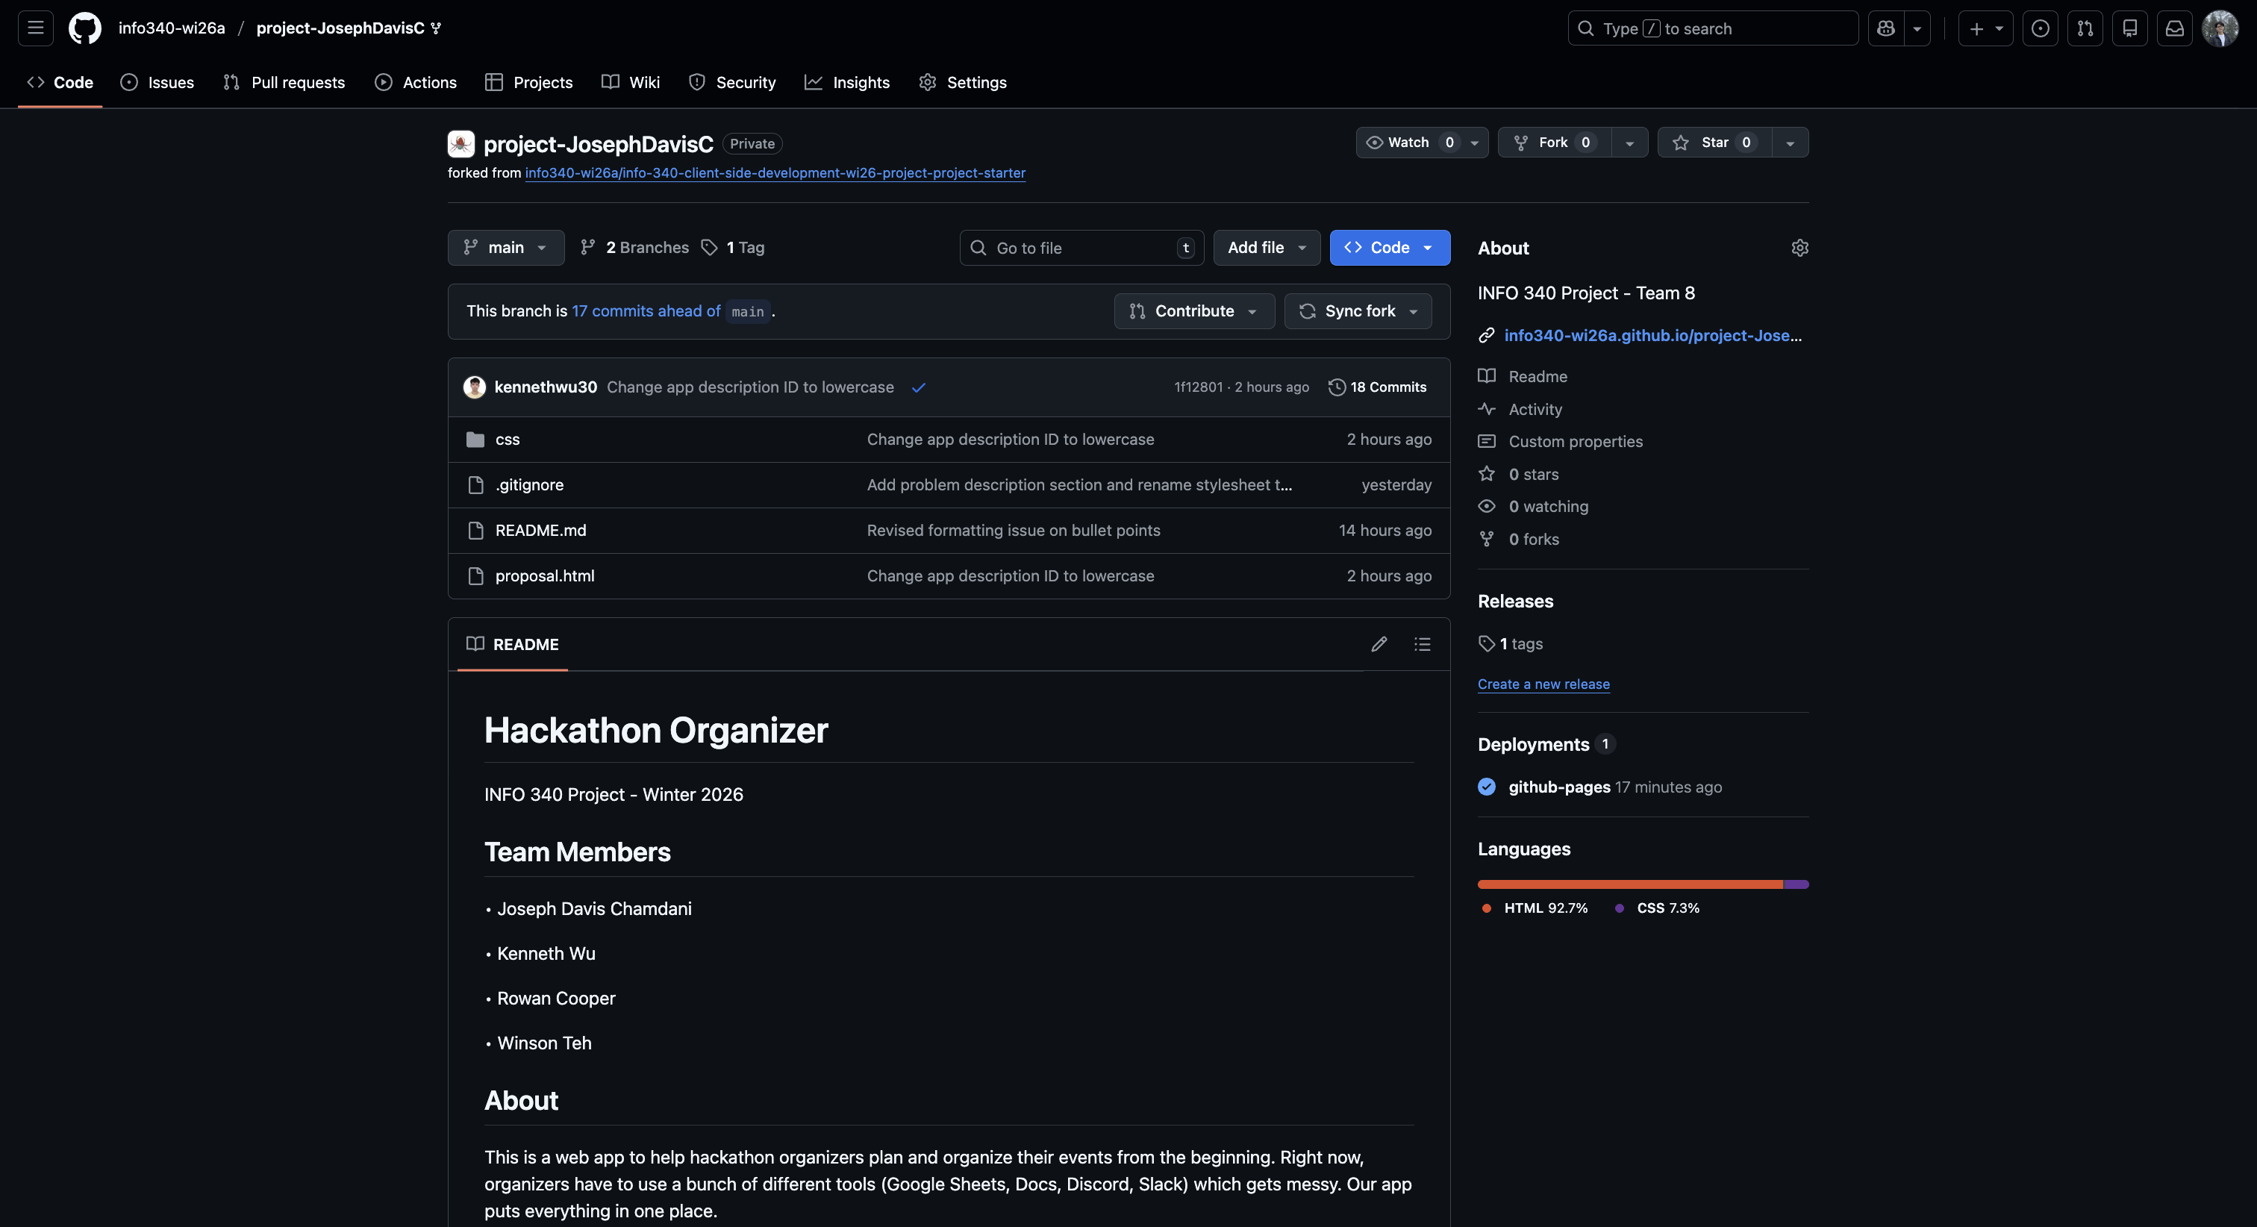Open the pull requests icon in top bar
Screen dimensions: 2257x1227
(x=2085, y=27)
